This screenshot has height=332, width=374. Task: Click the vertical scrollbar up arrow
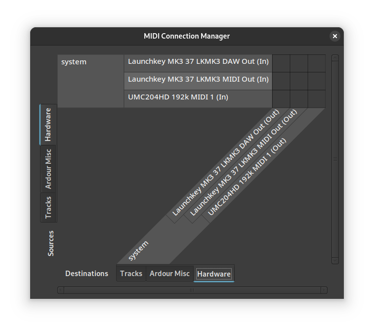pyautogui.click(x=335, y=58)
